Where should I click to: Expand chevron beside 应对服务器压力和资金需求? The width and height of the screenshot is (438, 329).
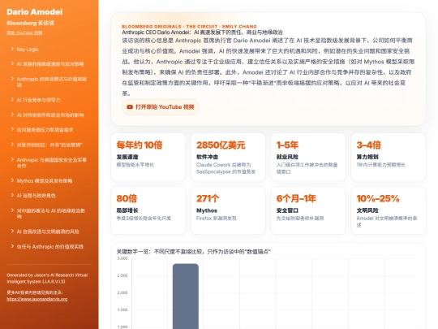[12, 129]
